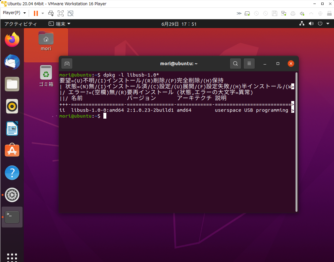Click the VMware network adapter device icon
This screenshot has width=334, height=262.
(x=284, y=13)
